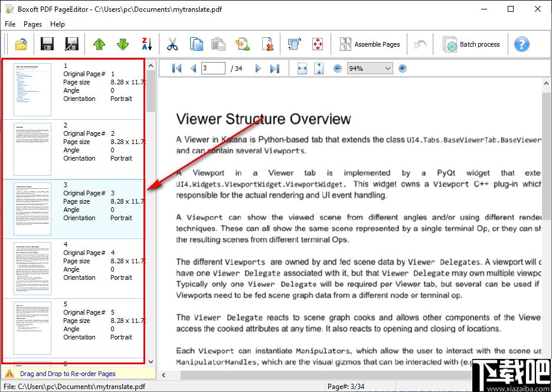
Task: Click the blue Help question mark icon
Action: point(521,44)
